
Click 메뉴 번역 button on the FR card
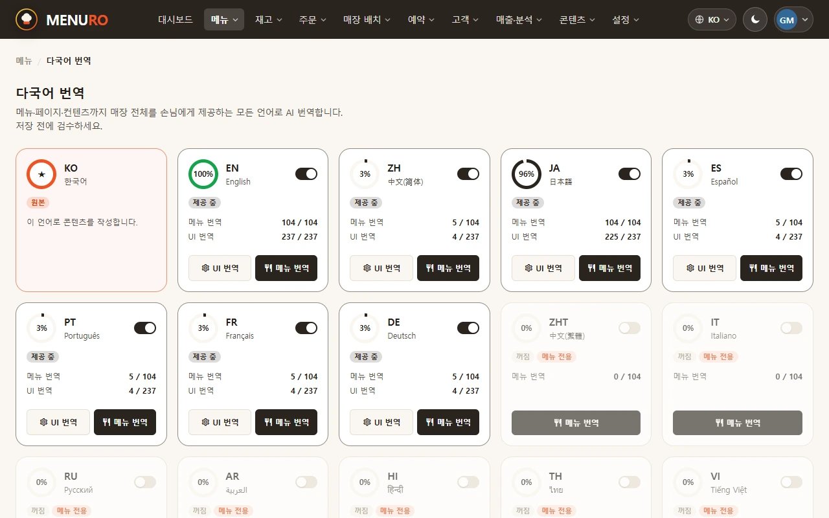[x=286, y=422]
